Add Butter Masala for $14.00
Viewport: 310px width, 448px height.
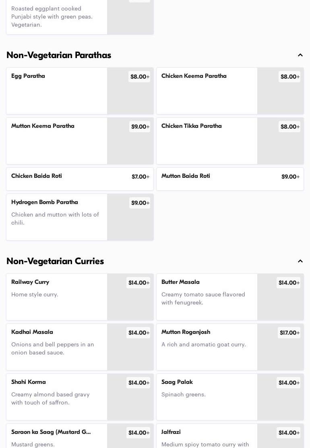point(288,283)
